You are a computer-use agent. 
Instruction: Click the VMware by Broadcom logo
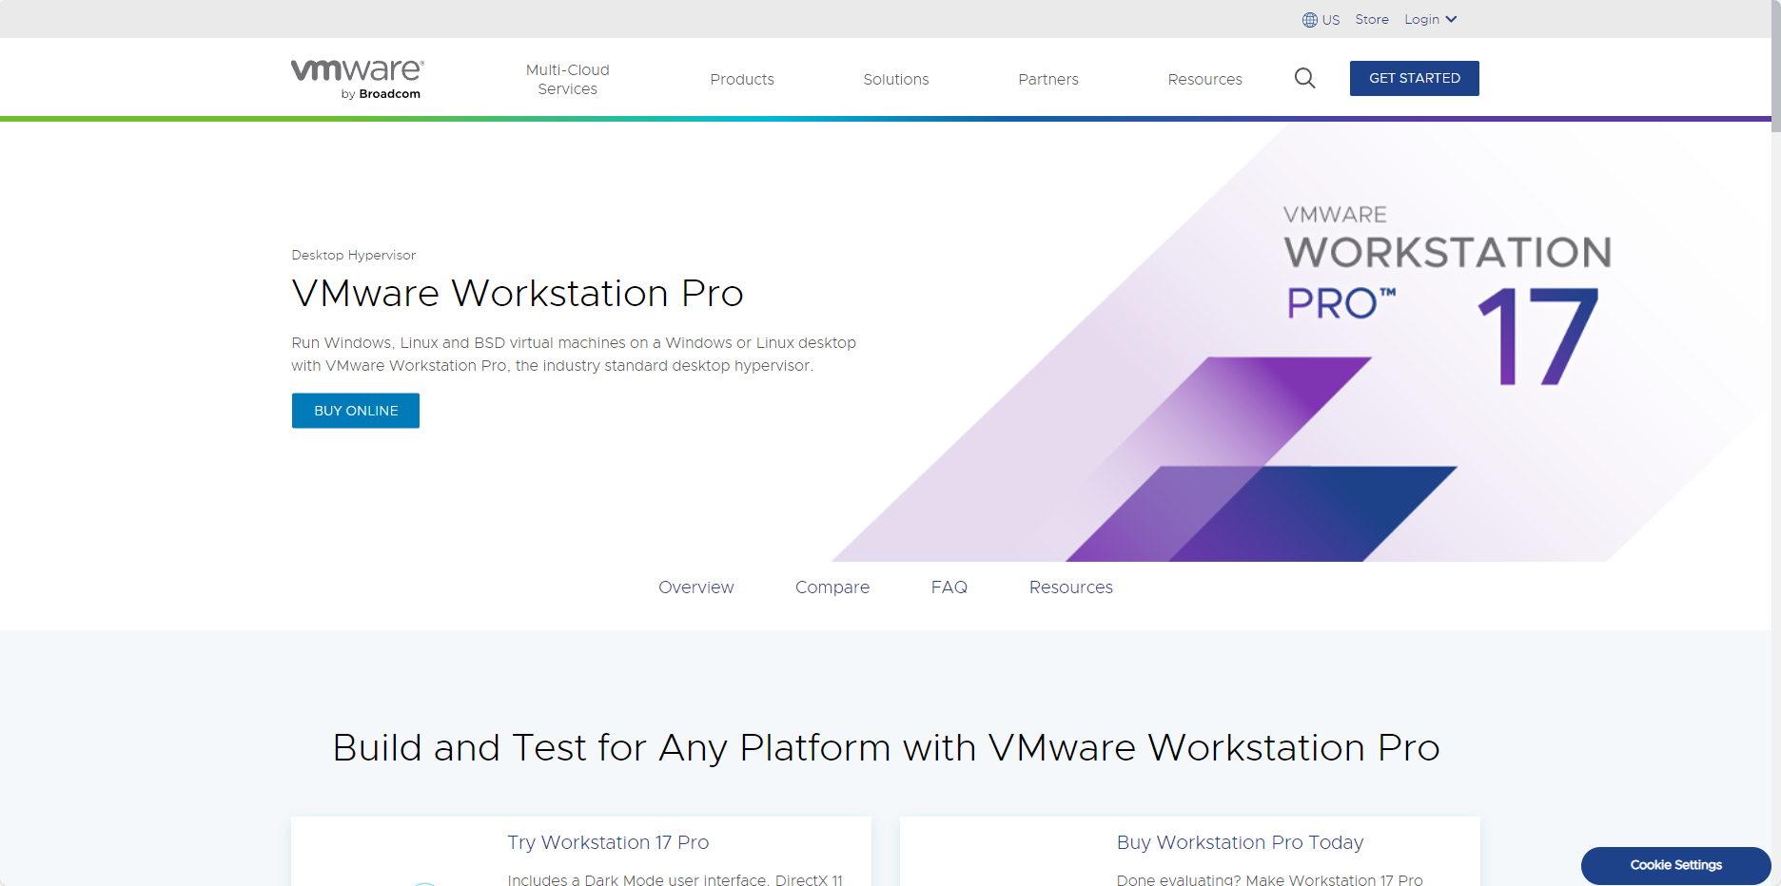click(358, 79)
